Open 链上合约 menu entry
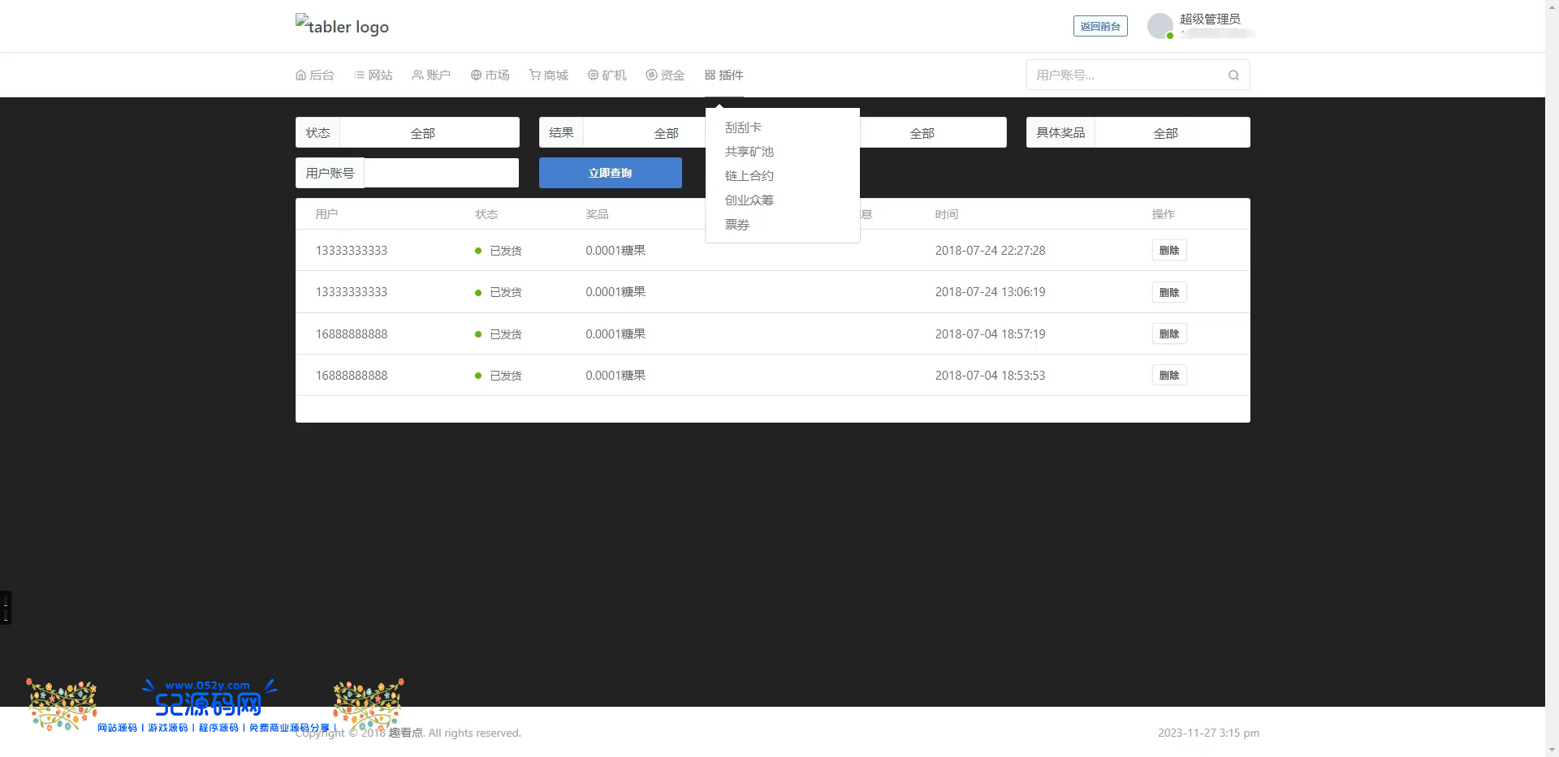 pyautogui.click(x=749, y=176)
